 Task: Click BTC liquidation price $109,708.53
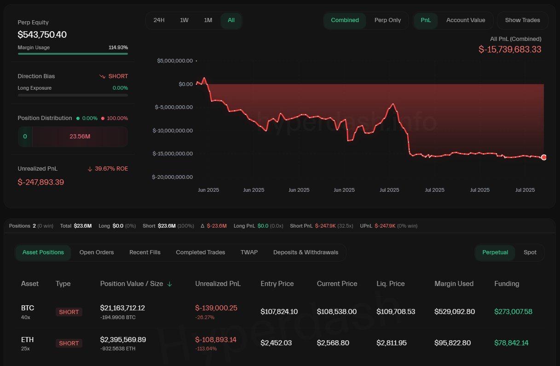pos(396,312)
